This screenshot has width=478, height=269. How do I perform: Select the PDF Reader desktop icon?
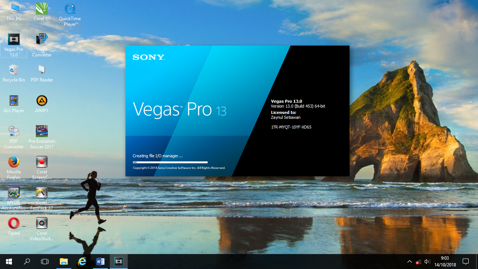pyautogui.click(x=42, y=73)
